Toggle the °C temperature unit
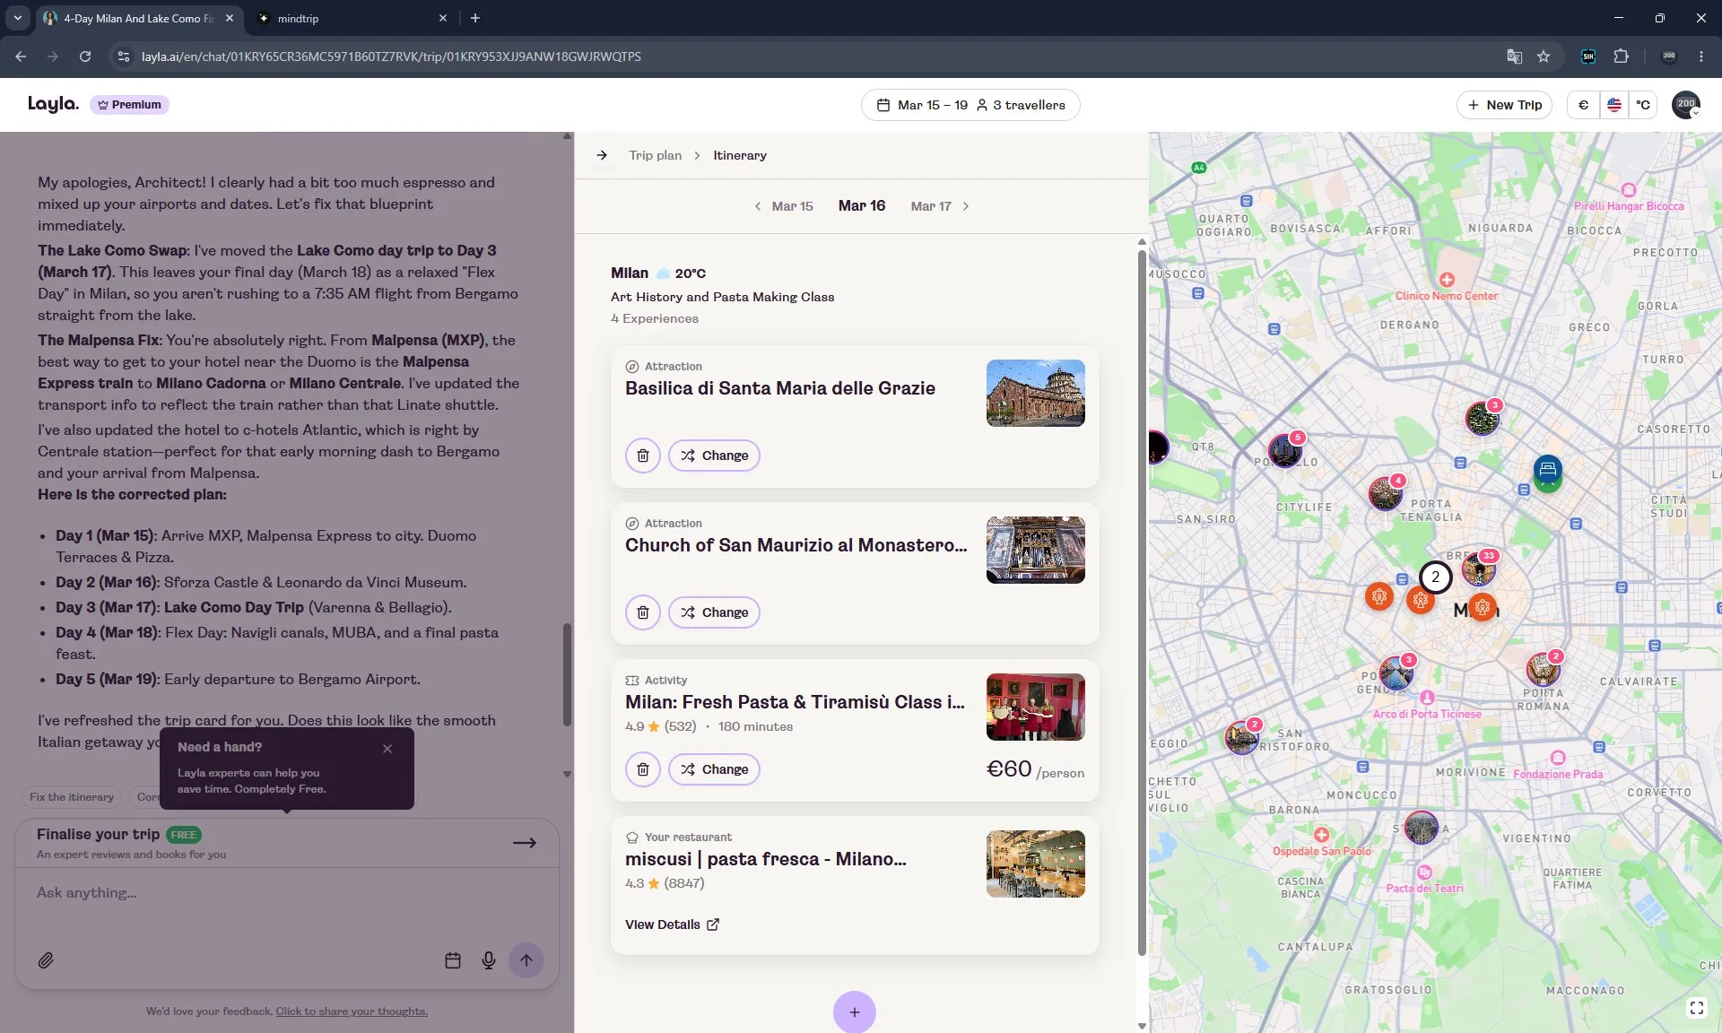This screenshot has height=1033, width=1722. [x=1642, y=105]
